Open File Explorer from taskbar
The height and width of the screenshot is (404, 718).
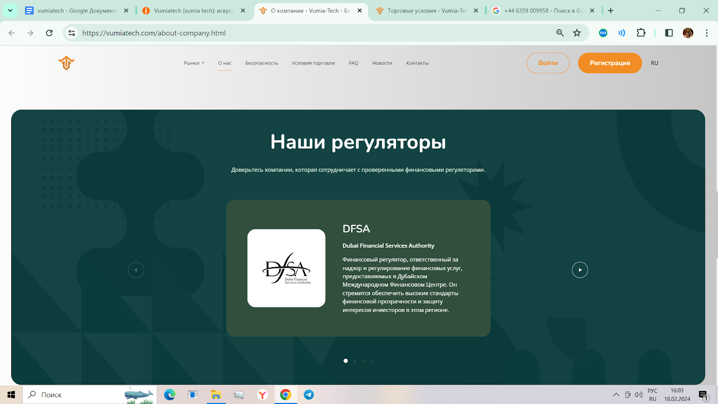pyautogui.click(x=216, y=395)
